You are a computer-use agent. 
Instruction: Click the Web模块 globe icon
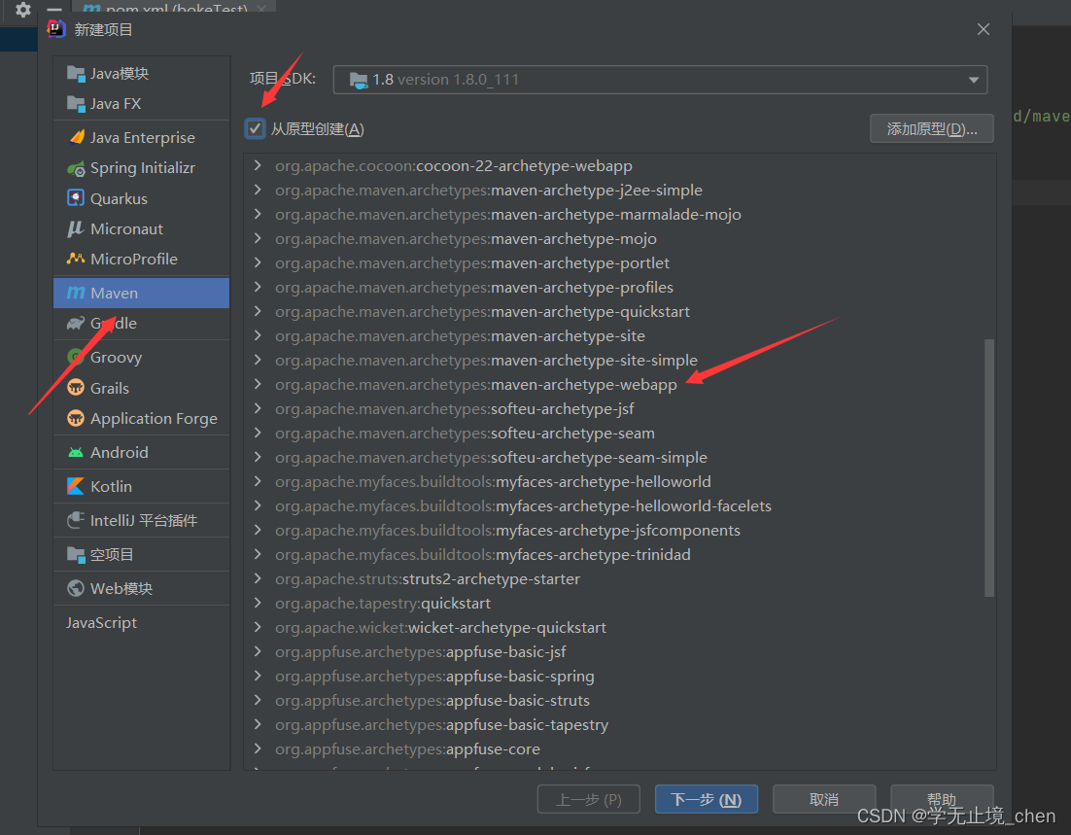(76, 588)
